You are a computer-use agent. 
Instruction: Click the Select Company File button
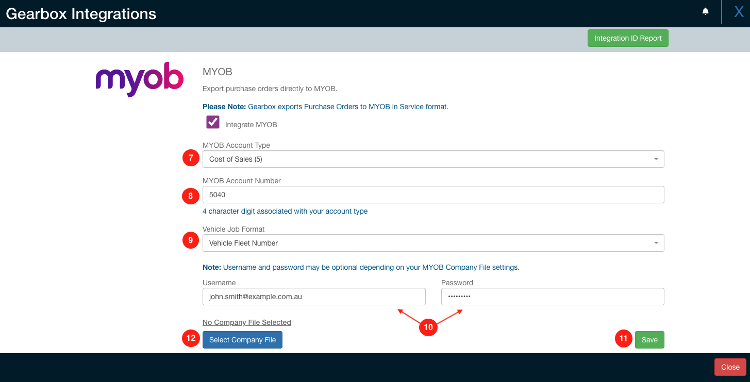click(x=242, y=340)
